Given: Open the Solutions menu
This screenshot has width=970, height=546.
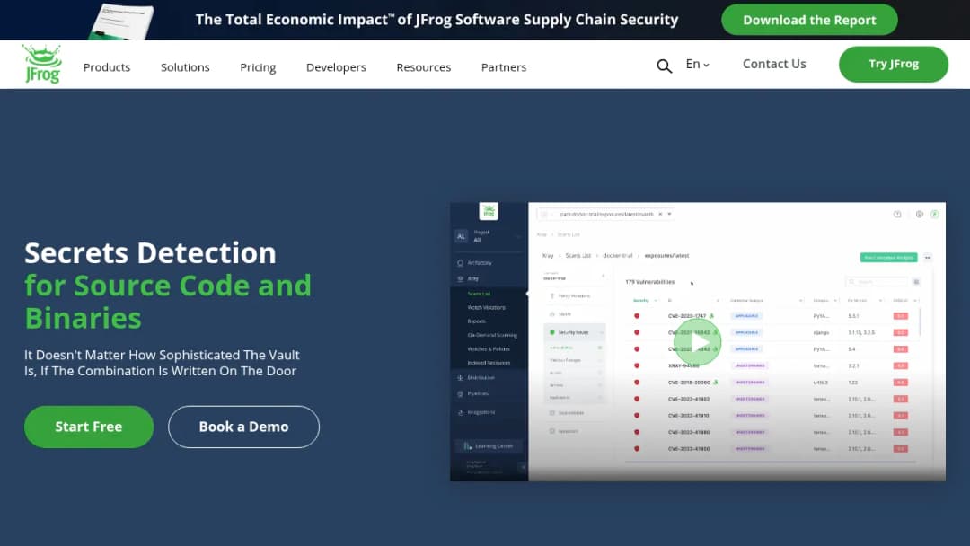Looking at the screenshot, I should pos(185,67).
